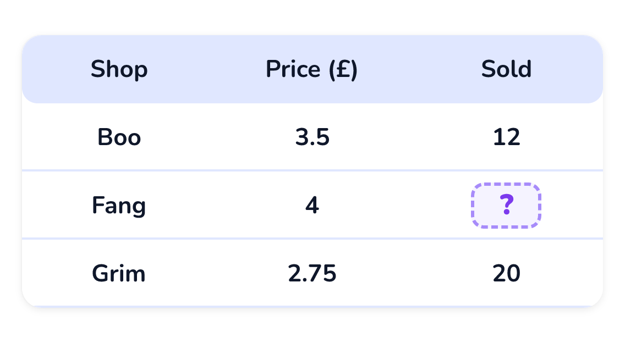
Task: Click the sold value 12
Action: point(506,137)
